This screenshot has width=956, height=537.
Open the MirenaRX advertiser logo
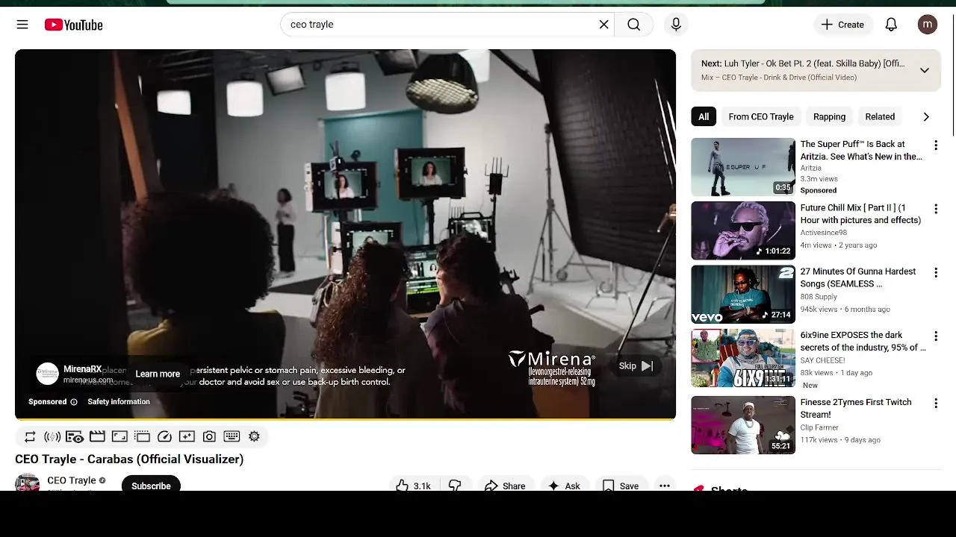tap(48, 374)
